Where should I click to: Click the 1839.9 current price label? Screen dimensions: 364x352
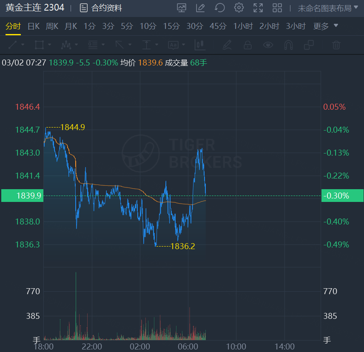click(x=22, y=196)
